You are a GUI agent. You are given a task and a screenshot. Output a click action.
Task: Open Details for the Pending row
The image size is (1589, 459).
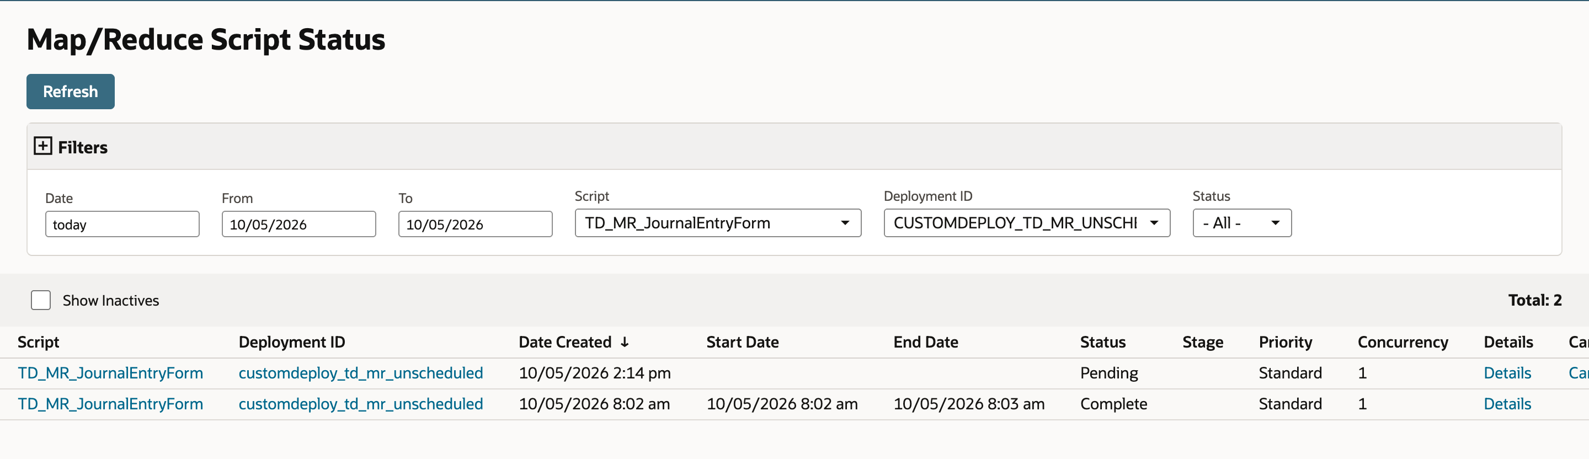click(1507, 373)
